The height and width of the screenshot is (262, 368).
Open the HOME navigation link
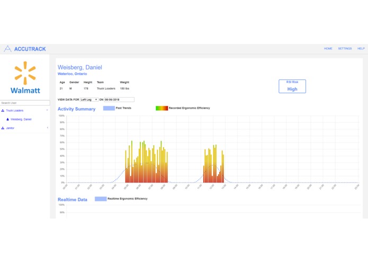coord(328,48)
